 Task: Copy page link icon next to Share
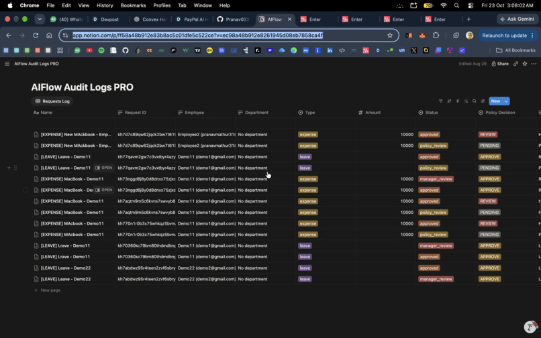[x=515, y=64]
